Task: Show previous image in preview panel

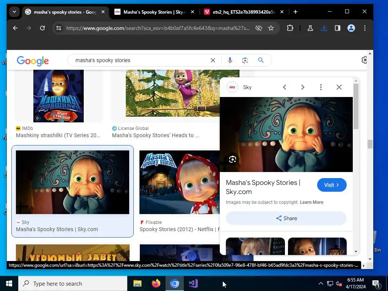Action: pos(285,87)
